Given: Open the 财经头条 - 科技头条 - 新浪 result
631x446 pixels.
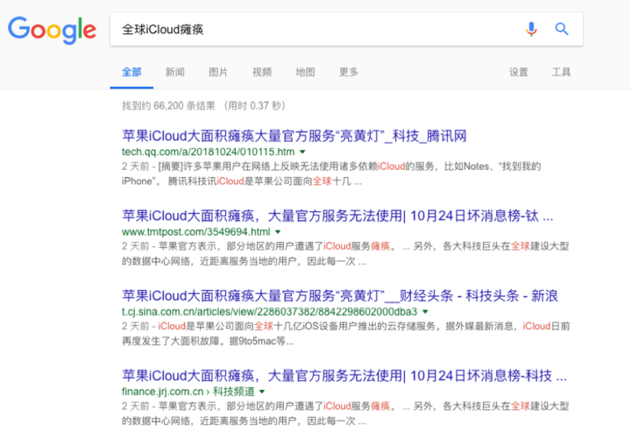Looking at the screenshot, I should [340, 296].
